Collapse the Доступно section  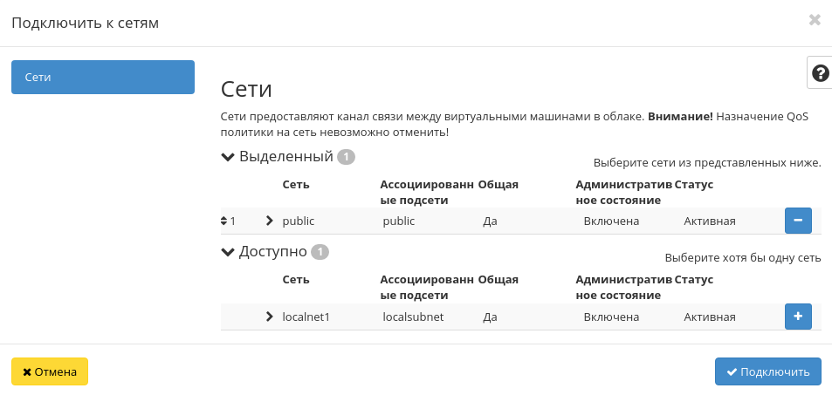(x=229, y=252)
